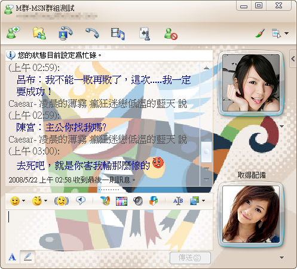Block this contact using the block icon
297x269 pixels.
click(171, 34)
